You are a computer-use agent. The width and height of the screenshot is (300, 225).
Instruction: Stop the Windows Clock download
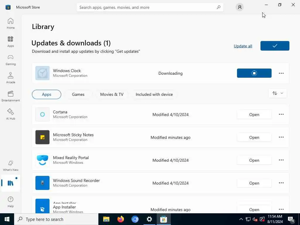pos(254,73)
